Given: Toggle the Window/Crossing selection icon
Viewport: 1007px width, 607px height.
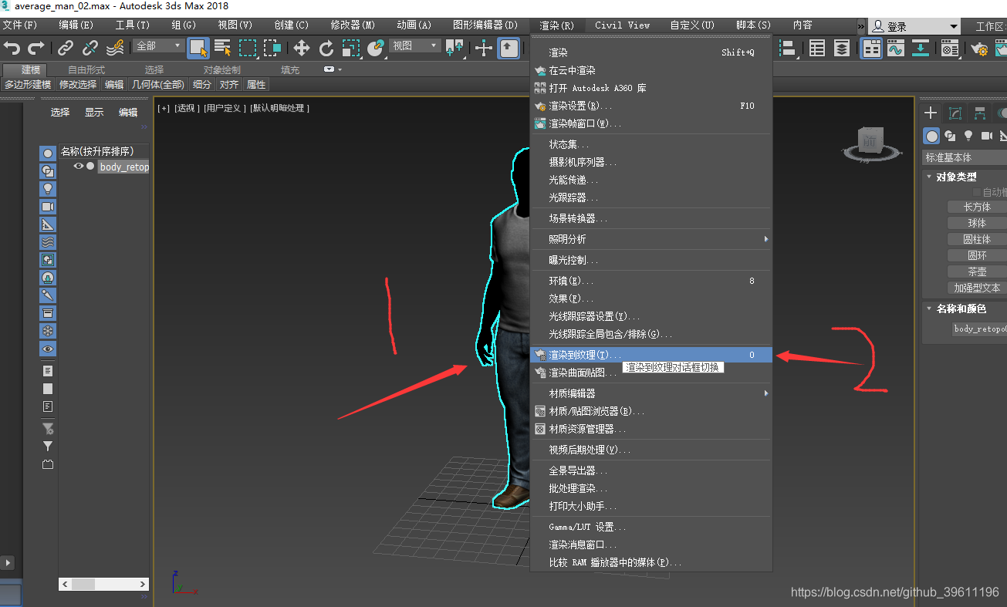Looking at the screenshot, I should [x=272, y=49].
